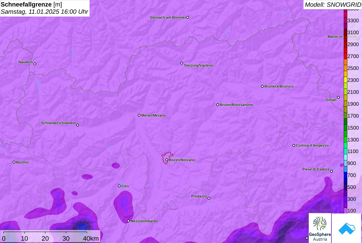The image size is (362, 243).
Task: Click the GeoSphere Austria logo
Action: click(320, 228)
